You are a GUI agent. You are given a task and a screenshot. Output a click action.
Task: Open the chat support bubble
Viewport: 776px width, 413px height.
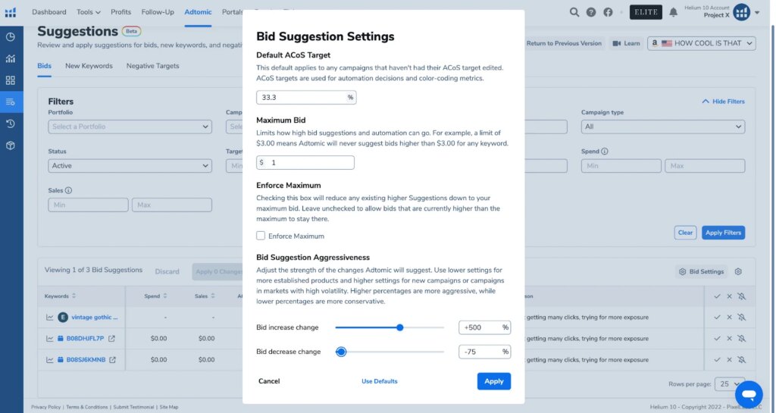(x=749, y=394)
